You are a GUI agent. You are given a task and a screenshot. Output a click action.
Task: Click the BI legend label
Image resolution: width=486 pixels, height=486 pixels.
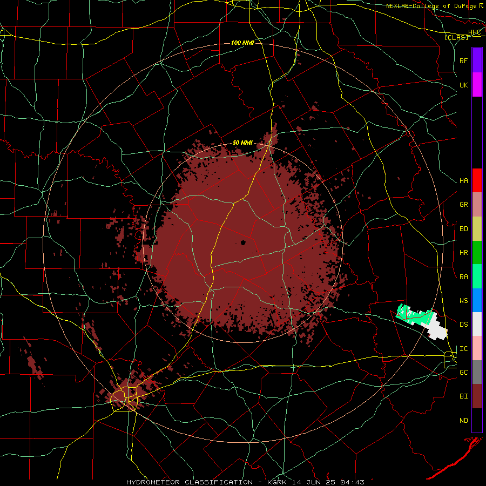coord(464,396)
